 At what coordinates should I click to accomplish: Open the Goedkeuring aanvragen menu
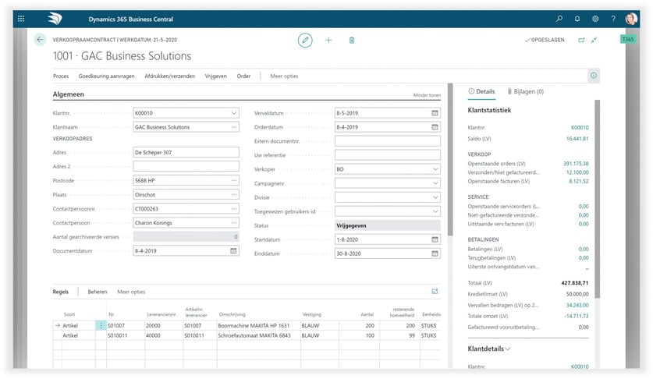(107, 76)
